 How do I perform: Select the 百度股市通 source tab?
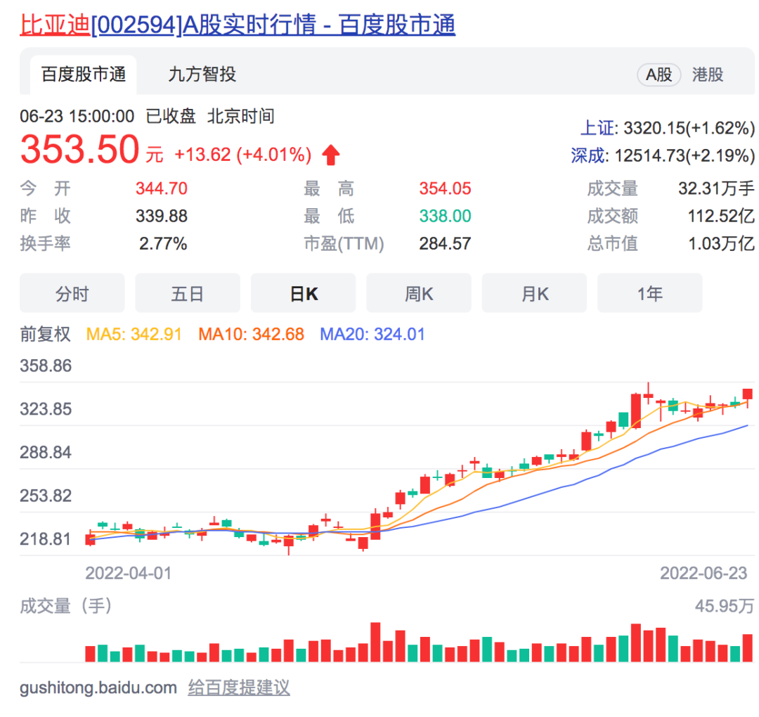(x=82, y=73)
